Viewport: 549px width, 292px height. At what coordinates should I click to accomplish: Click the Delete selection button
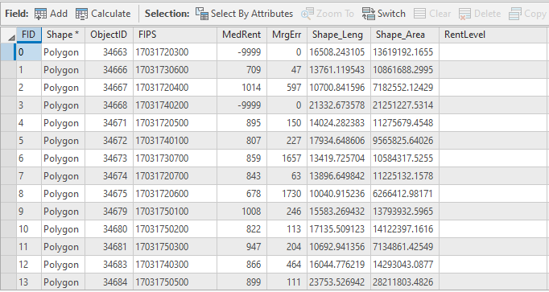pos(480,14)
